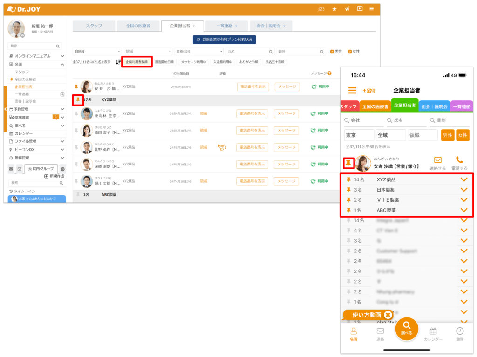Toggle the 女性 filter on mobile
Image resolution: width=477 pixels, height=357 pixels.
point(463,135)
